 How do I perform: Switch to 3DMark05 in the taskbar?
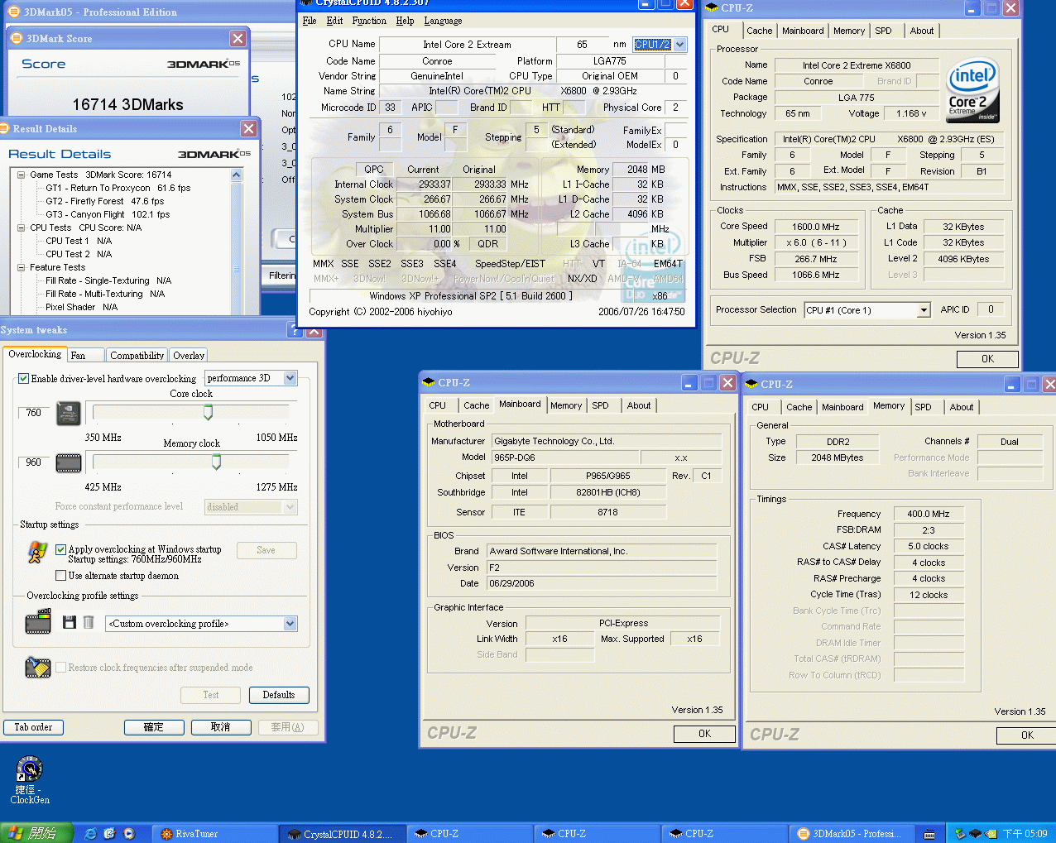point(851,834)
